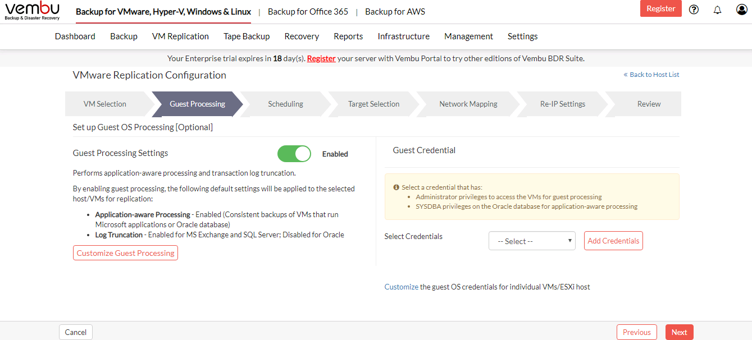Image resolution: width=752 pixels, height=340 pixels.
Task: Cancel the replication configuration
Action: pos(76,332)
